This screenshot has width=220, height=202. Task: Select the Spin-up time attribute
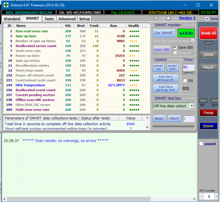pyautogui.click(x=76, y=36)
